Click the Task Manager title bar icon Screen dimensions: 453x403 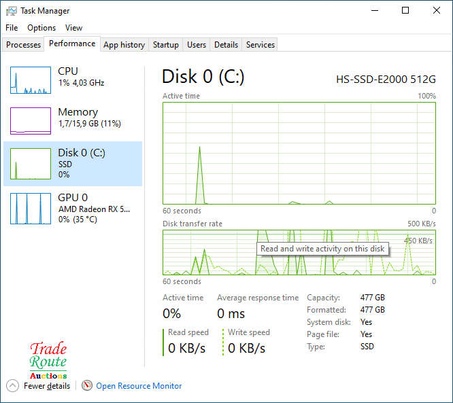(11, 11)
